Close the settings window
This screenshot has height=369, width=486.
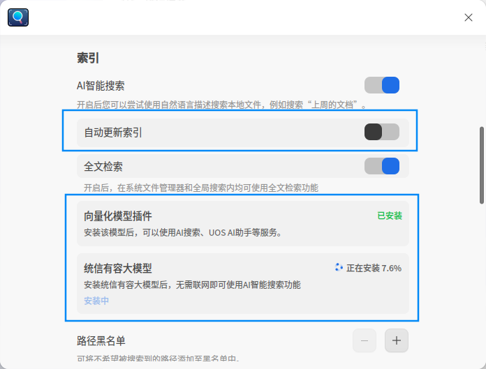(x=469, y=17)
